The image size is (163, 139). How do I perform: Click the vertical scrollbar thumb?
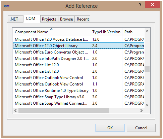pos(147,69)
